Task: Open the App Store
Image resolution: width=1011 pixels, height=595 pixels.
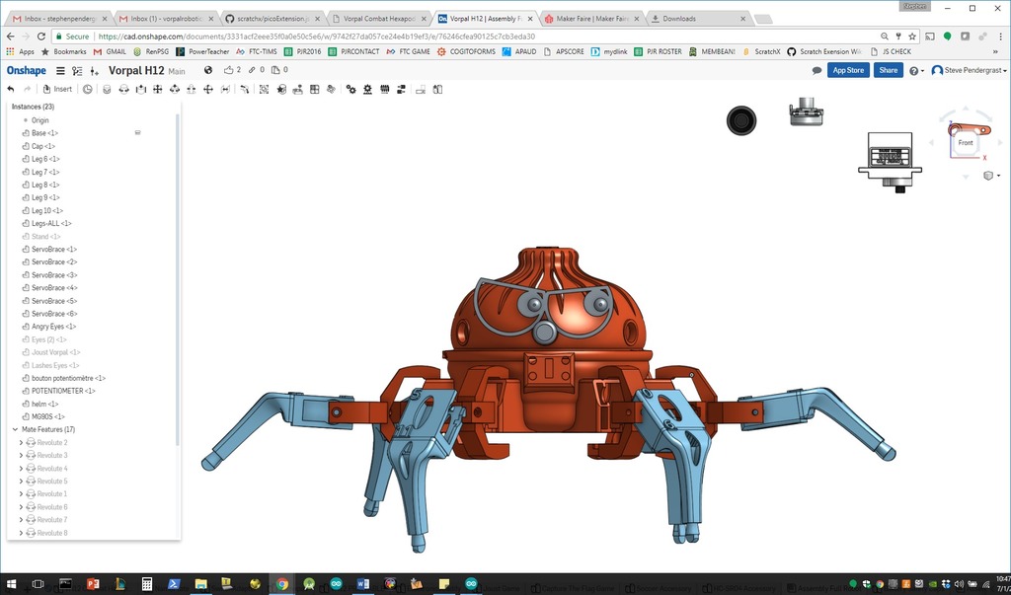Action: [849, 70]
